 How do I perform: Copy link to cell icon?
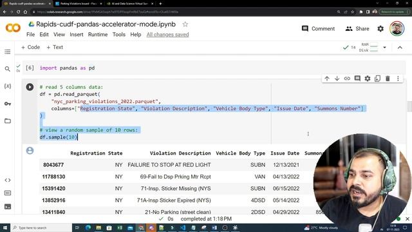coord(347,79)
